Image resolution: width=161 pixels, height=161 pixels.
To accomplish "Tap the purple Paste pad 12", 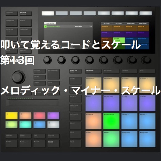I will [147, 103].
